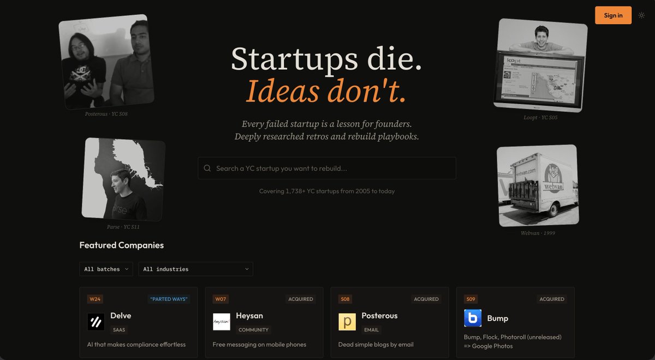The image size is (655, 360).
Task: Click the "Loopt · YC S05" caption
Action: (540, 117)
